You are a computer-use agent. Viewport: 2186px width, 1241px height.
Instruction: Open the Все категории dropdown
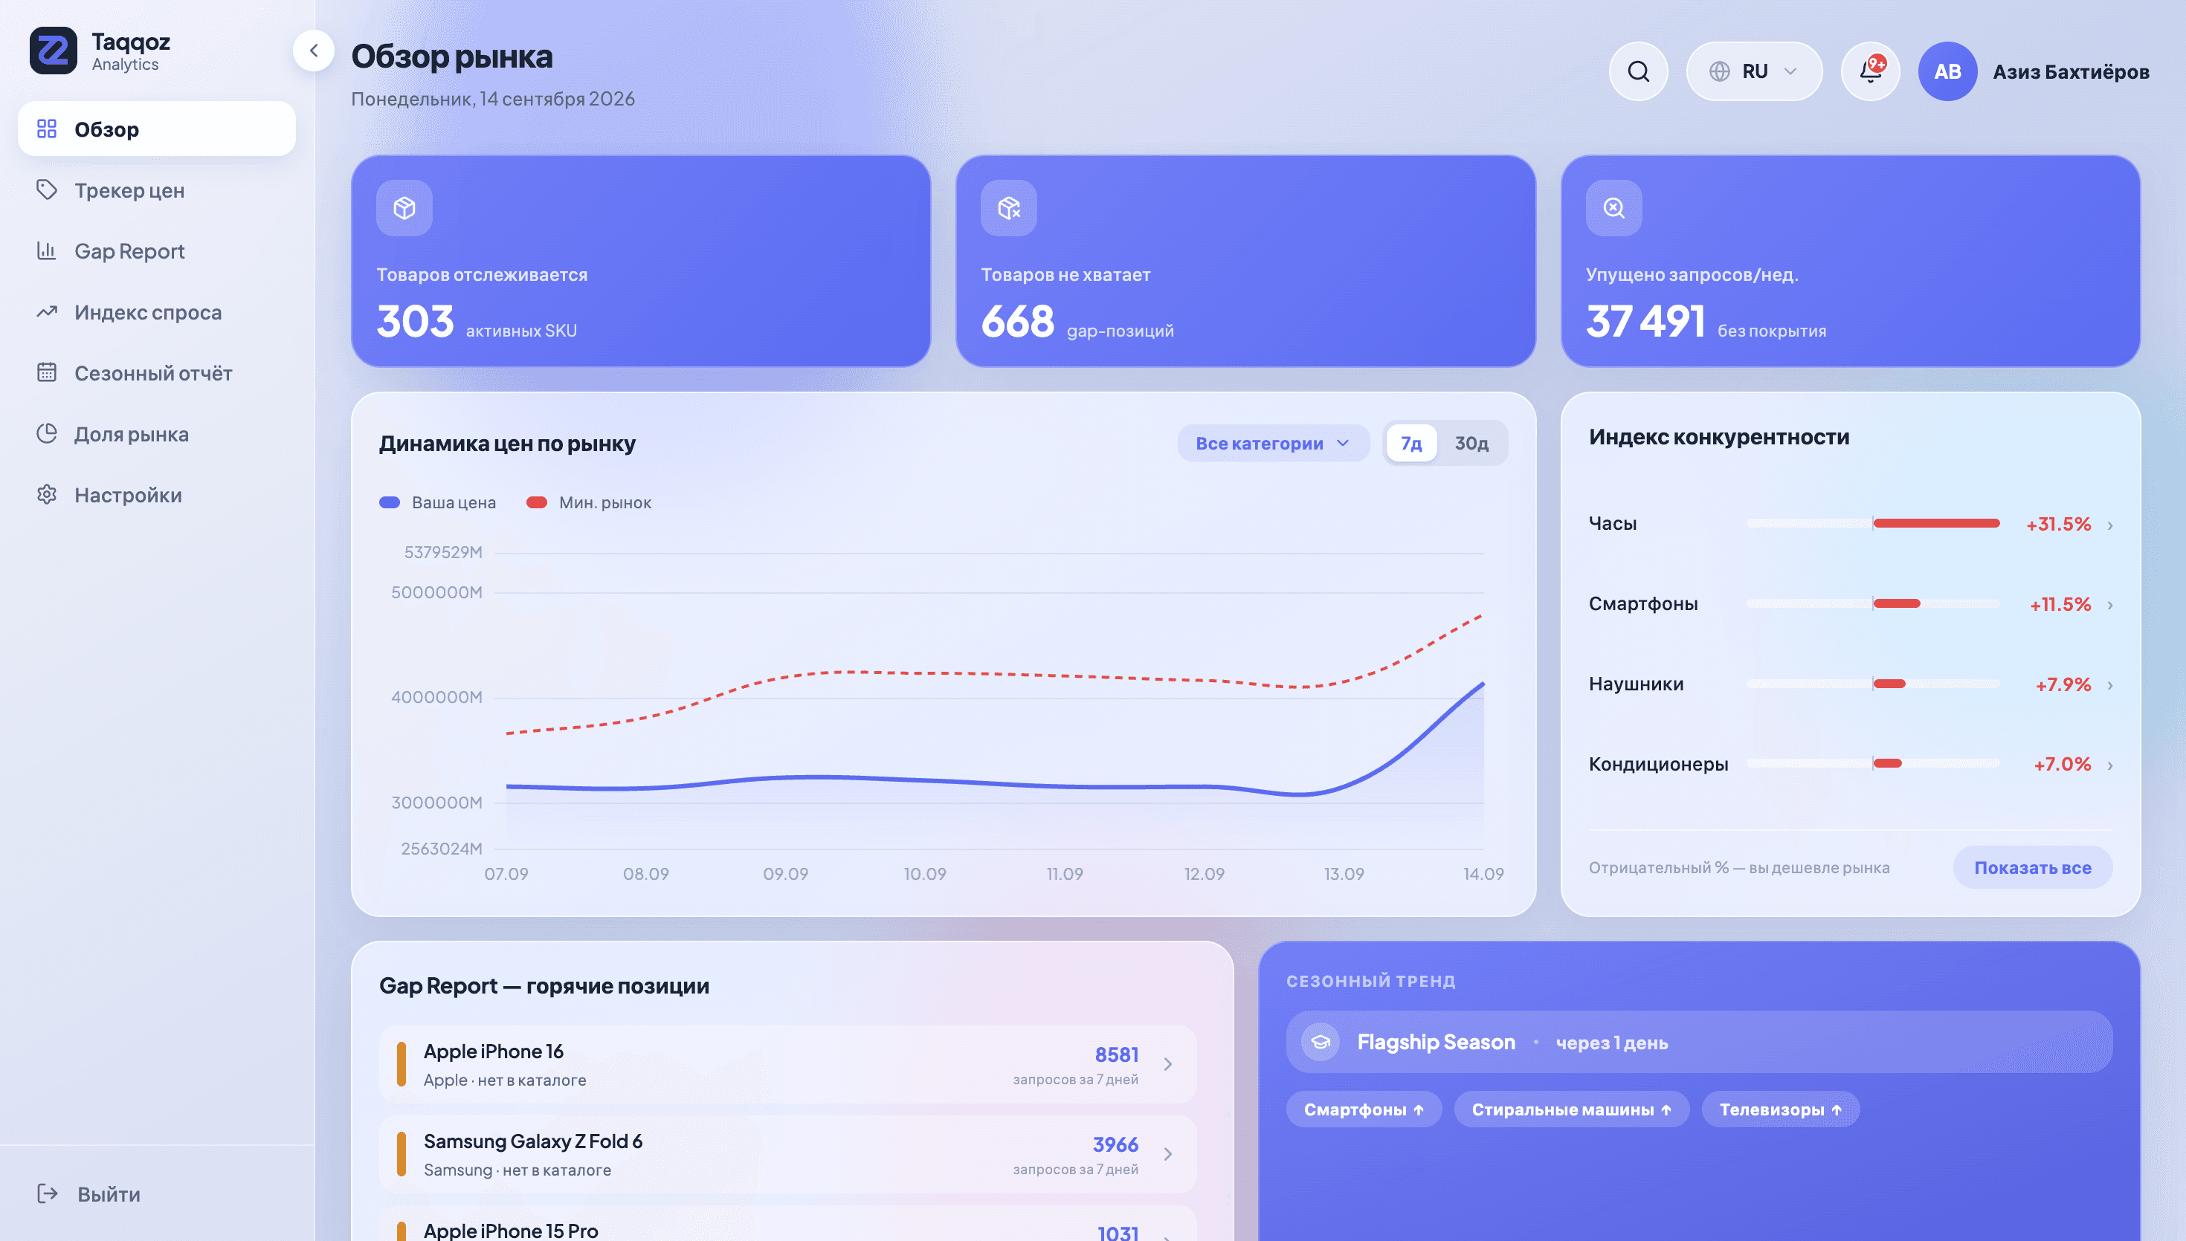click(x=1273, y=443)
